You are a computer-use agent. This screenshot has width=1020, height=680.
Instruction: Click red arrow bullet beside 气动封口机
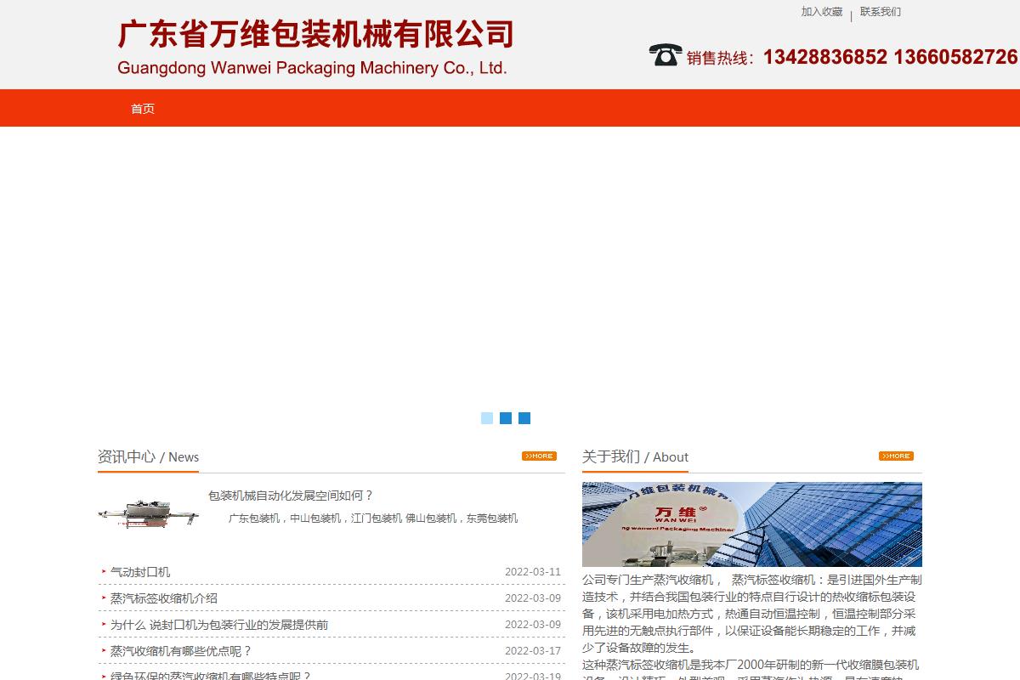[104, 572]
